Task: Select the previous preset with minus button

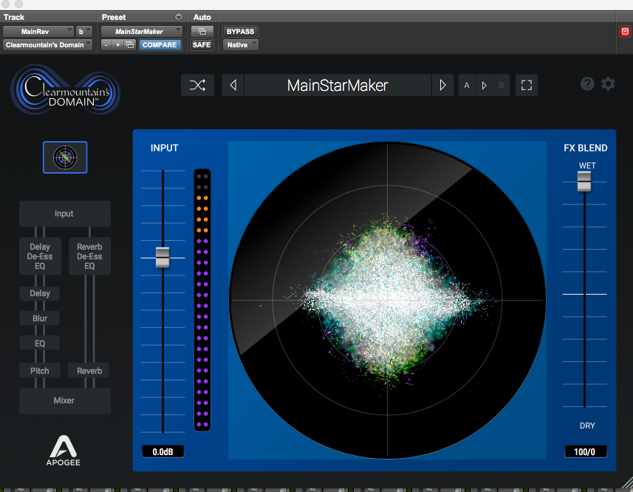Action: coord(106,45)
